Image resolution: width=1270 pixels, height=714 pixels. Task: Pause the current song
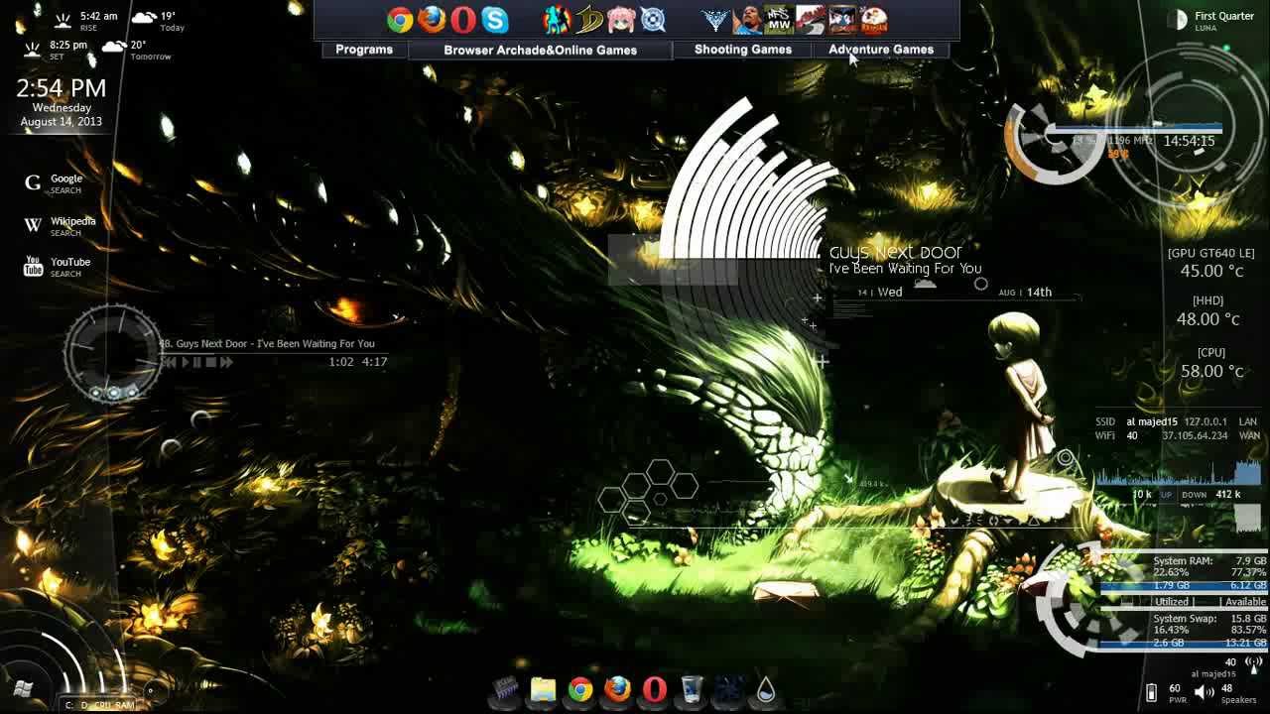tap(197, 363)
